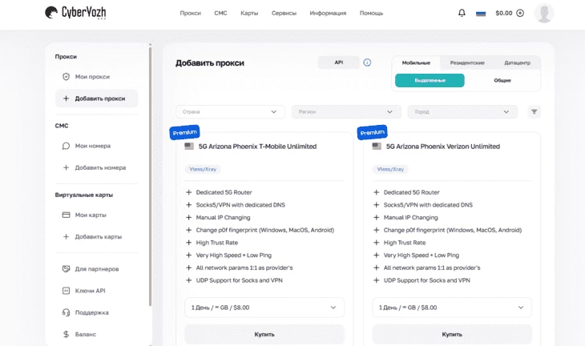This screenshot has width=585, height=346.
Task: Open the Регион region dropdown
Action: point(346,112)
